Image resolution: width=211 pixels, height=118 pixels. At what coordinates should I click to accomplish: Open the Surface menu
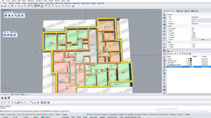click(14, 1)
